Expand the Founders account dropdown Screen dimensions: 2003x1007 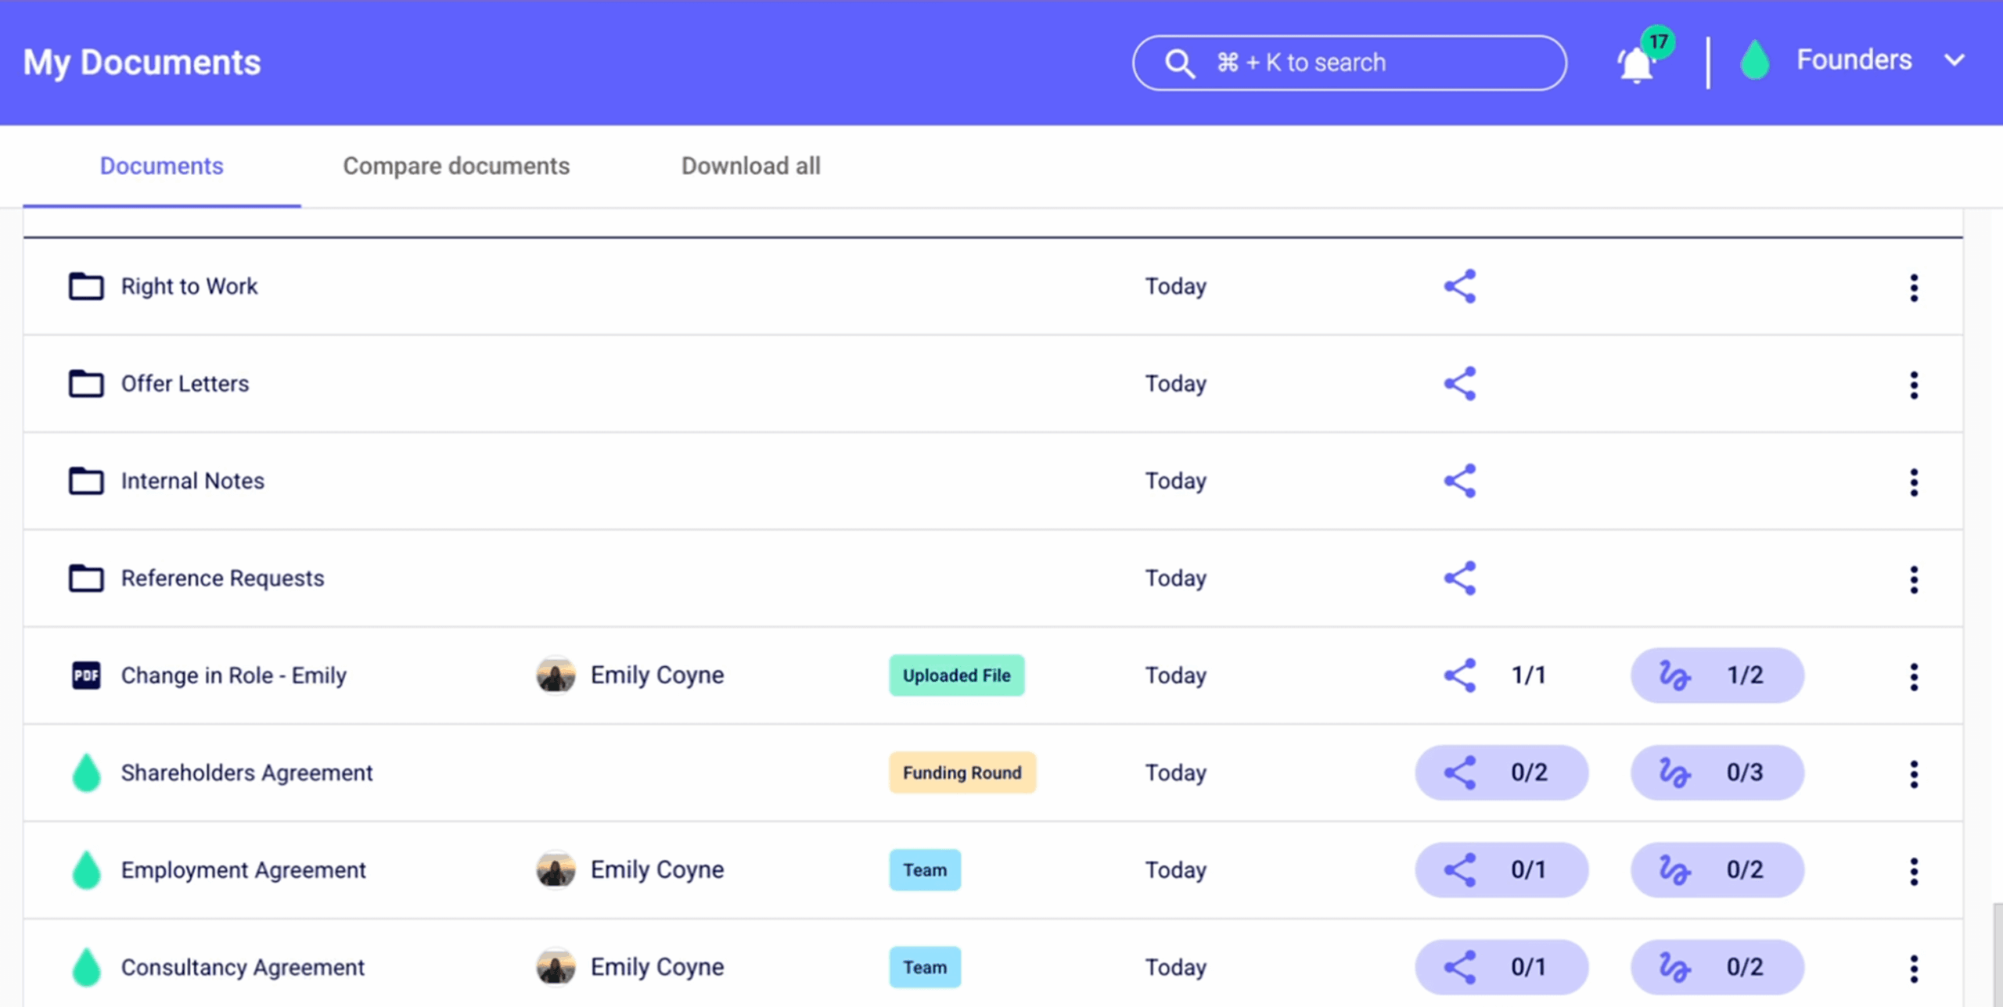(x=1954, y=60)
